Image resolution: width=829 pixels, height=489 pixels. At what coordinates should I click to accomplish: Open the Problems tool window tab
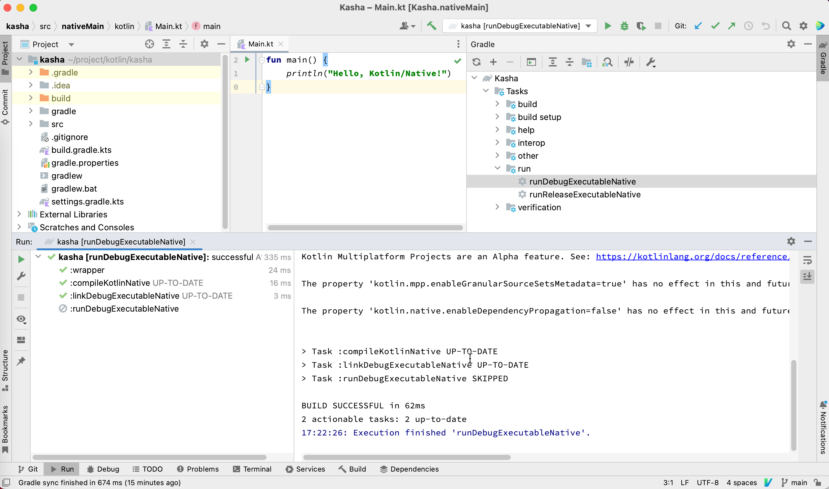tap(198, 469)
